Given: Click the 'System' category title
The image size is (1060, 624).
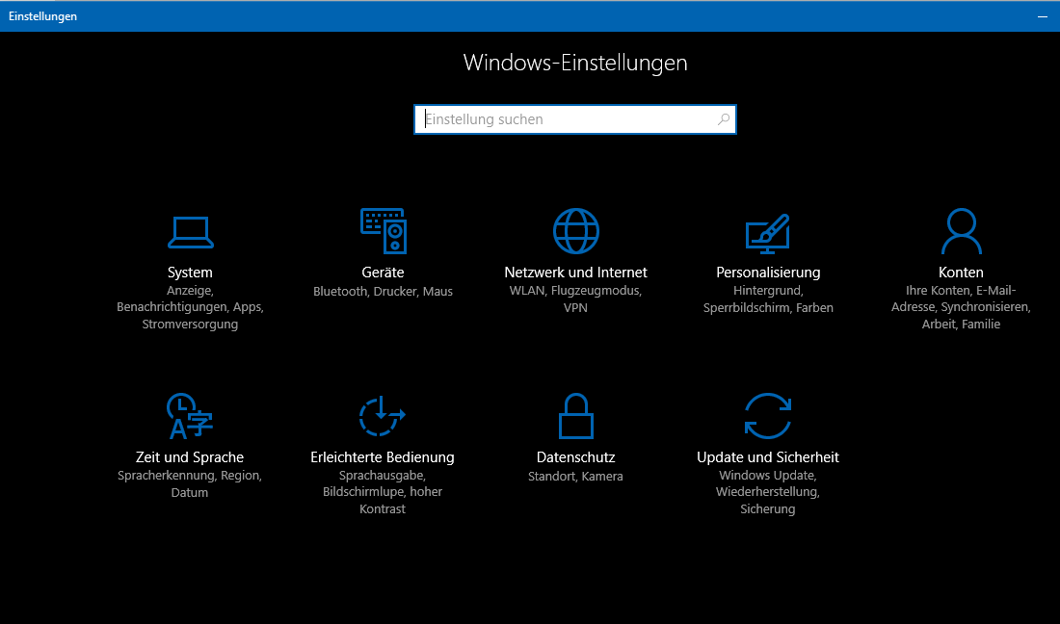Looking at the screenshot, I should pyautogui.click(x=190, y=273).
